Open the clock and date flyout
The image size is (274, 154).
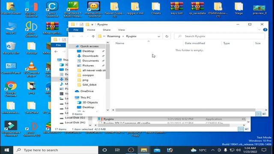click(x=250, y=150)
